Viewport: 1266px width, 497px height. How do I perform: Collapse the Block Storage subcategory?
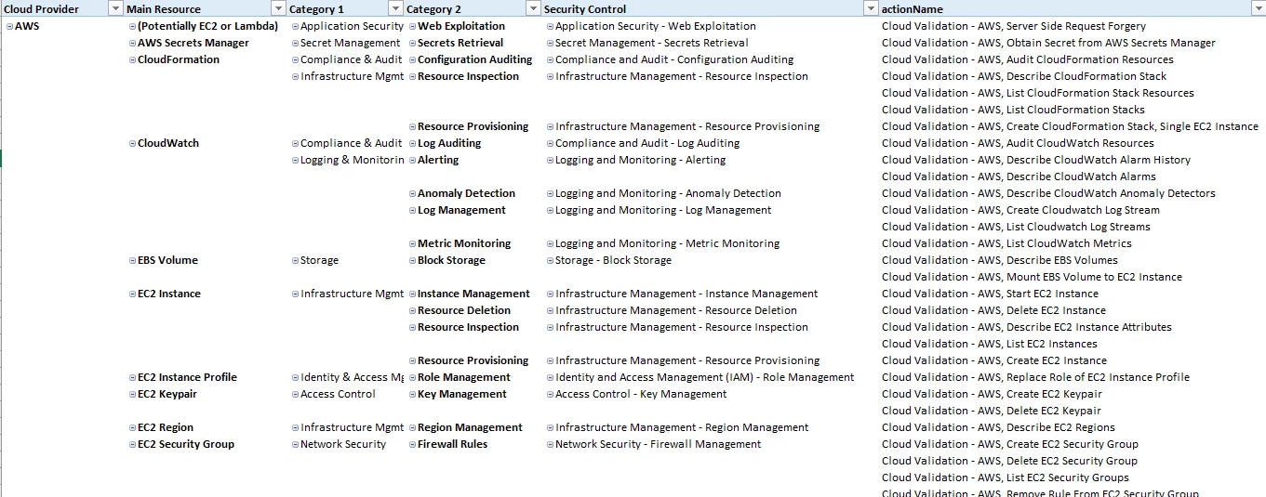coord(412,261)
